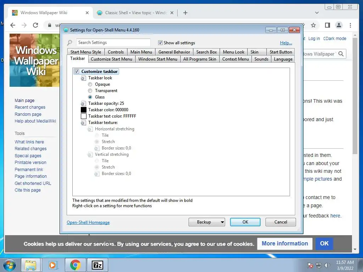This screenshot has height=272, width=363.
Task: Open the Backup dropdown button
Action: tap(207, 222)
